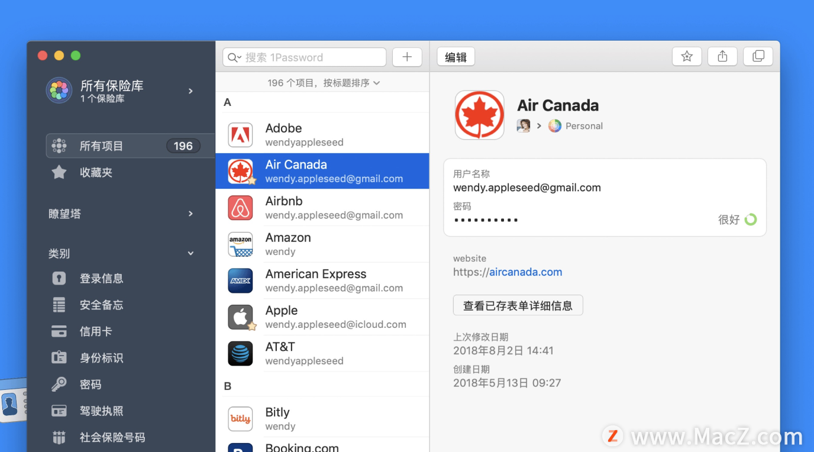814x452 pixels.
Task: Click the Amazon cart logo icon
Action: click(240, 244)
